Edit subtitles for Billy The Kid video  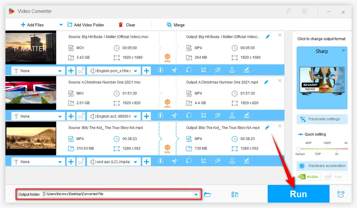pyautogui.click(x=246, y=161)
